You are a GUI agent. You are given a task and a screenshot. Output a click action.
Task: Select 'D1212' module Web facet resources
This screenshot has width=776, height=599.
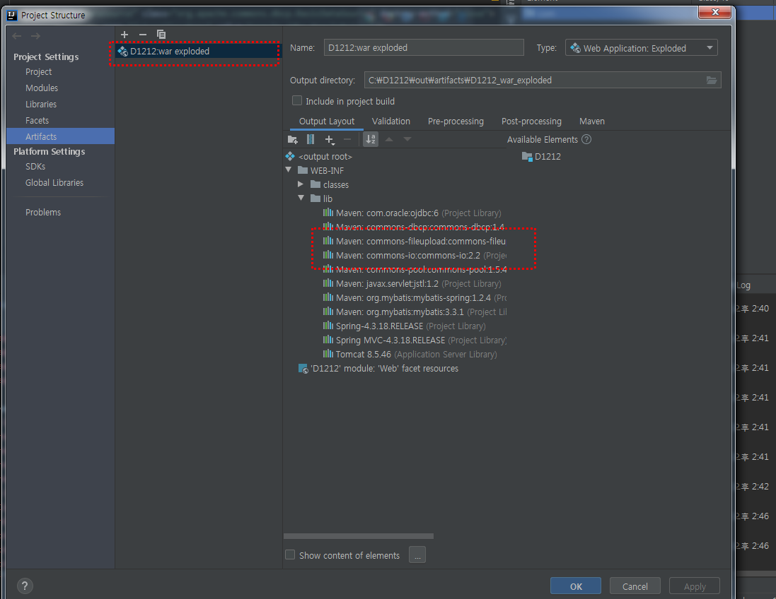(x=378, y=369)
